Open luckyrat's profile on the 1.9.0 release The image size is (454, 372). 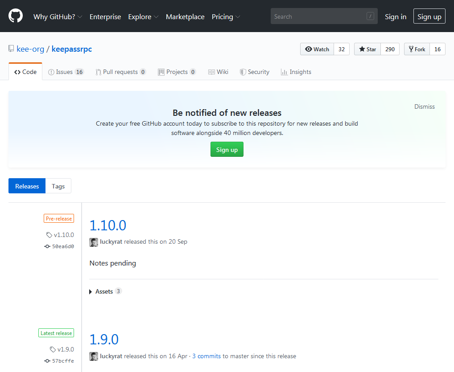click(111, 356)
